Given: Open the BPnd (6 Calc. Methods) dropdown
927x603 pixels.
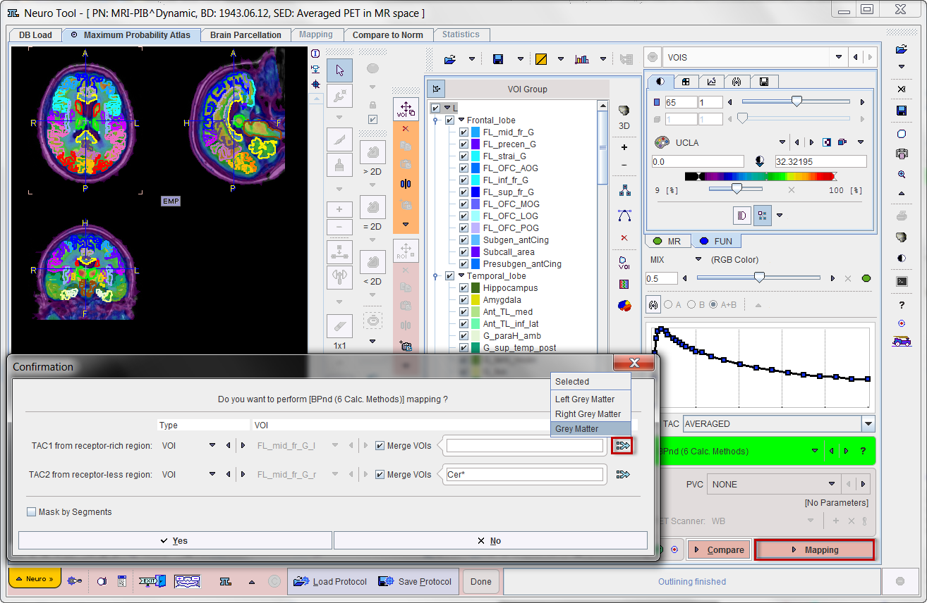Looking at the screenshot, I should click(816, 451).
